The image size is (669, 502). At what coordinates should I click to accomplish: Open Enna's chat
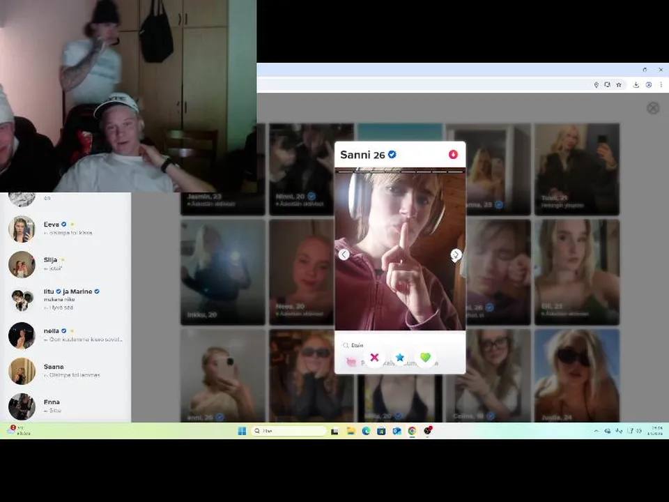pyautogui.click(x=66, y=406)
